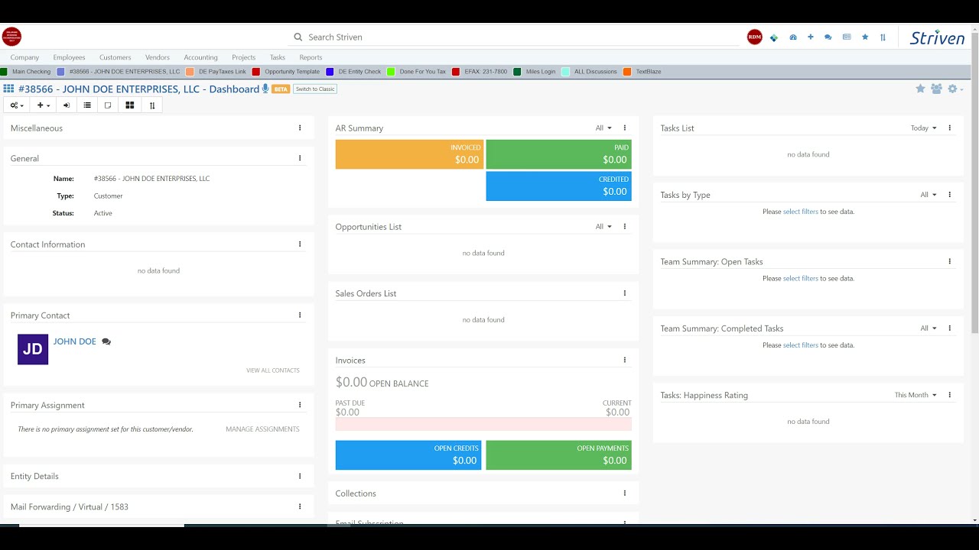Open the Vendors menu
Image resolution: width=979 pixels, height=550 pixels.
point(158,57)
